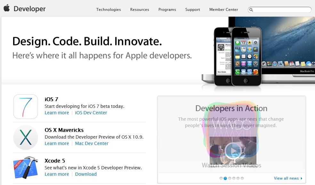Click Learn more under Xcode 5
This screenshot has height=185, width=315.
point(57,174)
